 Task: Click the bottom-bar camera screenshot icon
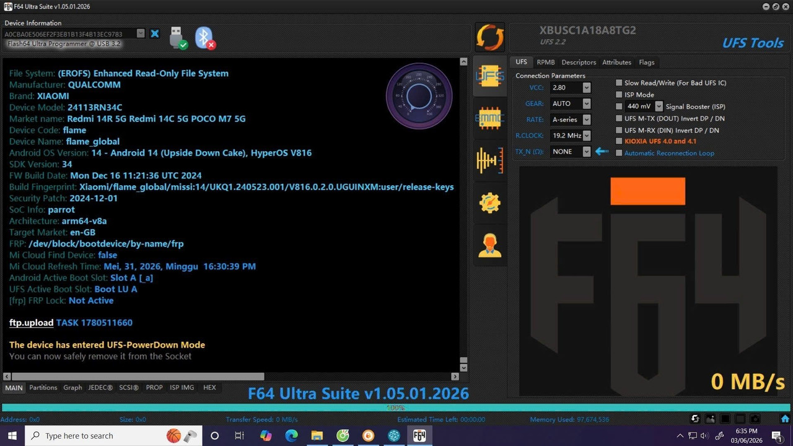tap(755, 419)
